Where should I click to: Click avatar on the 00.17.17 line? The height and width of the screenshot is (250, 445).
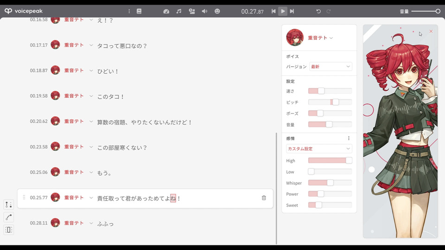(55, 45)
